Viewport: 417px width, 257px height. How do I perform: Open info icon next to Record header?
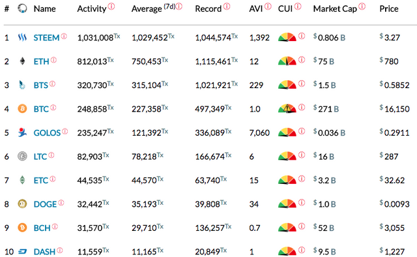tap(227, 6)
